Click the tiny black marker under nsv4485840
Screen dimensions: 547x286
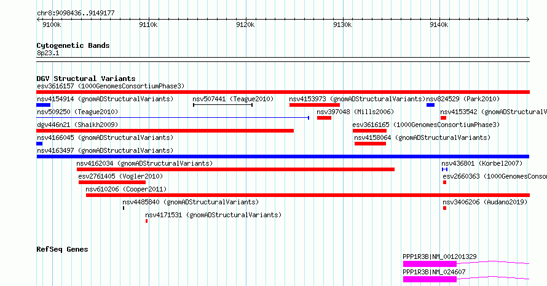pos(124,208)
